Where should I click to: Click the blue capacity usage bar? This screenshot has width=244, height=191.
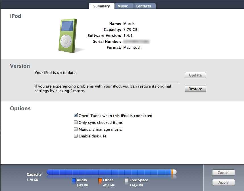[x=109, y=172]
